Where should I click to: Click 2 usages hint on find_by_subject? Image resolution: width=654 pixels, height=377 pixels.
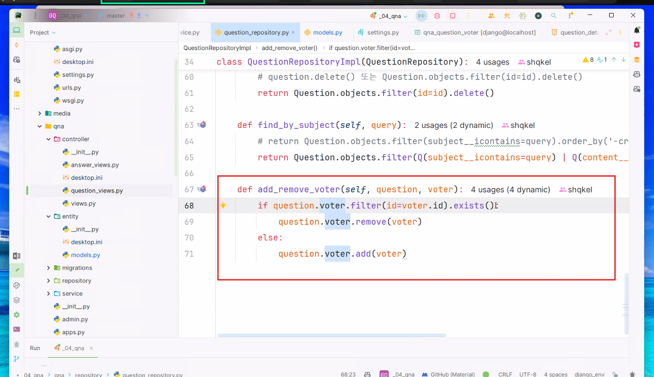tap(454, 125)
